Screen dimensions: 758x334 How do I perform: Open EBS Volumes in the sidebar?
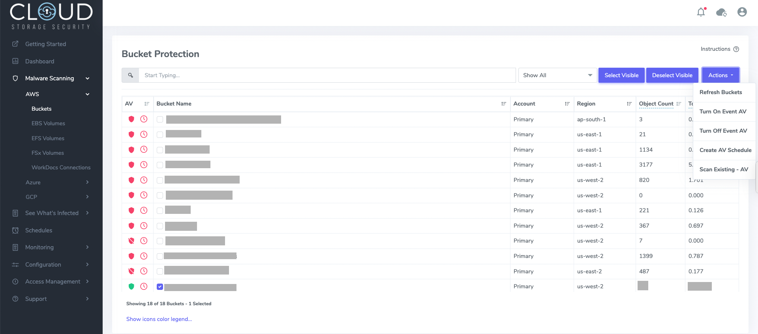pyautogui.click(x=48, y=123)
